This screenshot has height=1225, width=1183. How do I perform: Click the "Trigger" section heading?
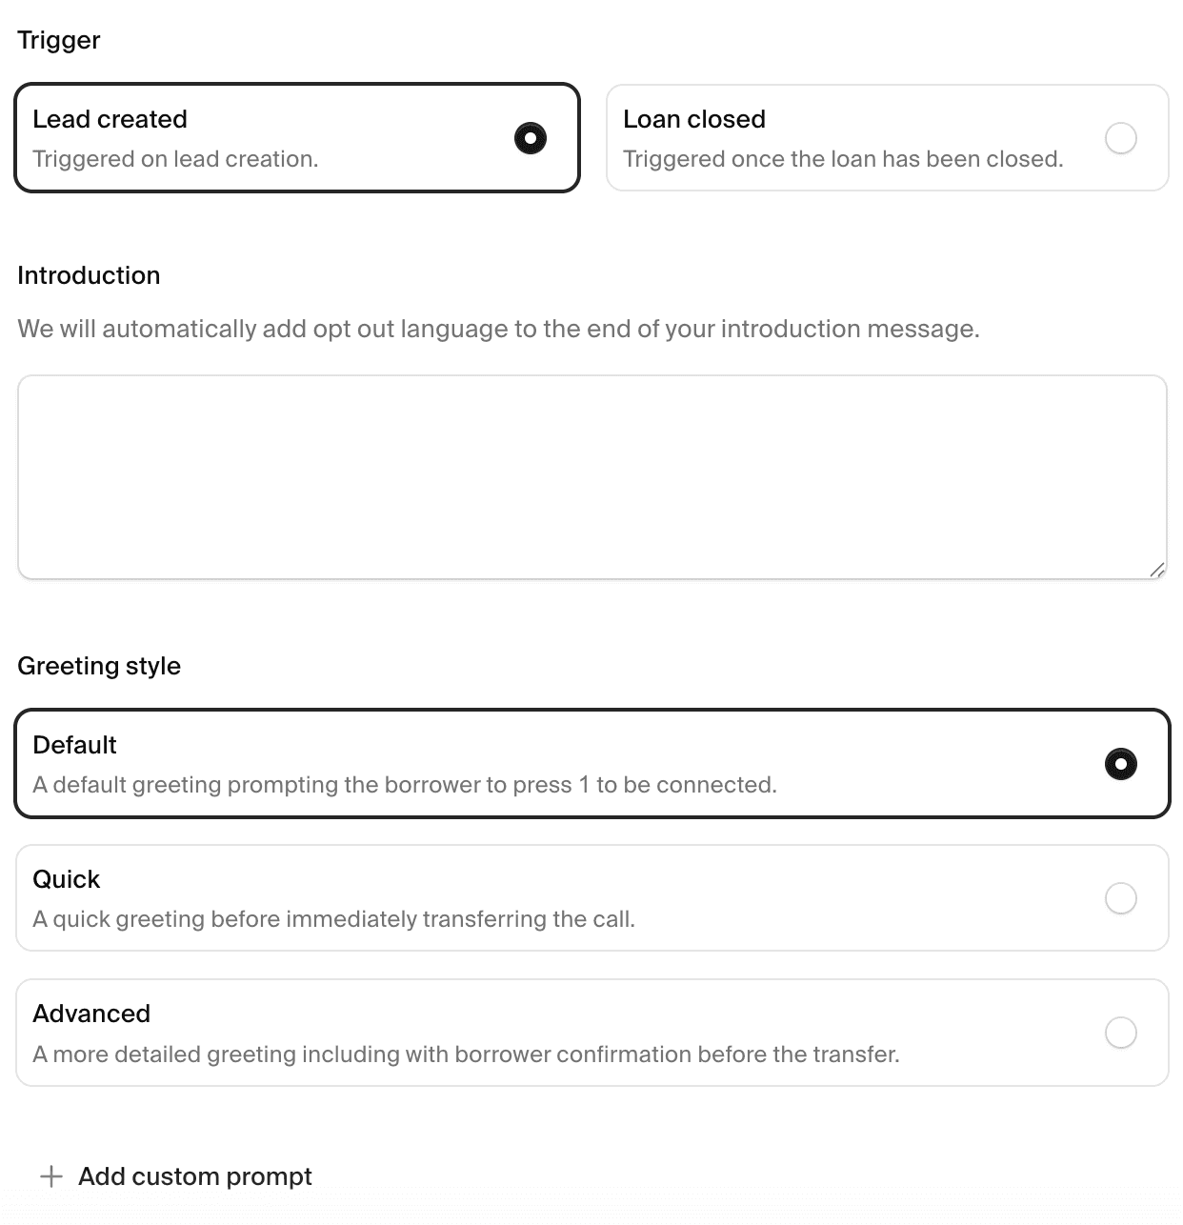point(59,40)
